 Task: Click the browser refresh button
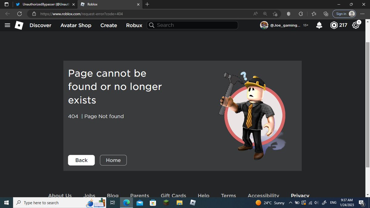(19, 14)
